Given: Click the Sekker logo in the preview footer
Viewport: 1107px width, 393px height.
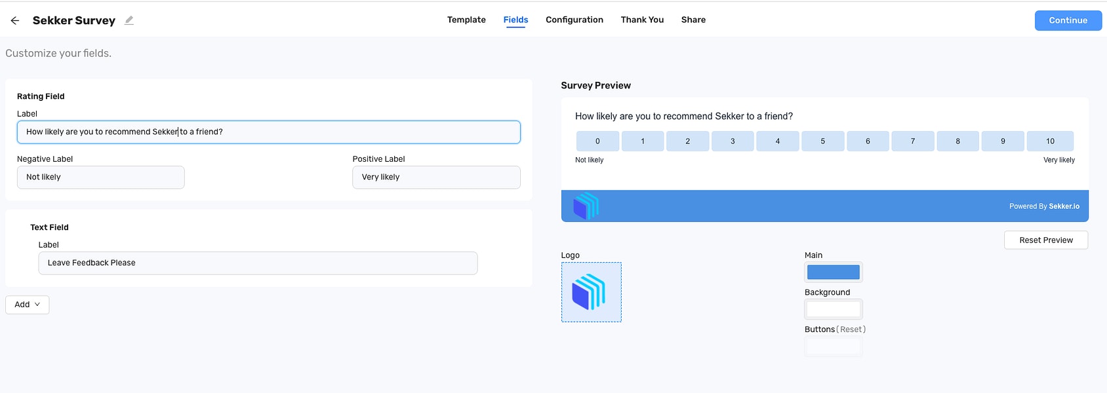Looking at the screenshot, I should pos(586,206).
